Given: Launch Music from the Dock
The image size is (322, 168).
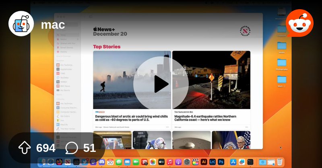Looking at the screenshot, I should click(170, 162).
